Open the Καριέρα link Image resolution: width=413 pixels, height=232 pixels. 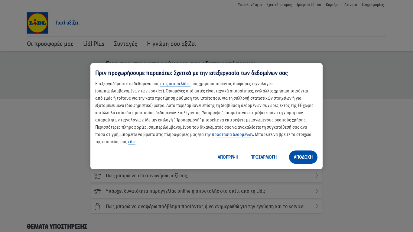click(333, 5)
